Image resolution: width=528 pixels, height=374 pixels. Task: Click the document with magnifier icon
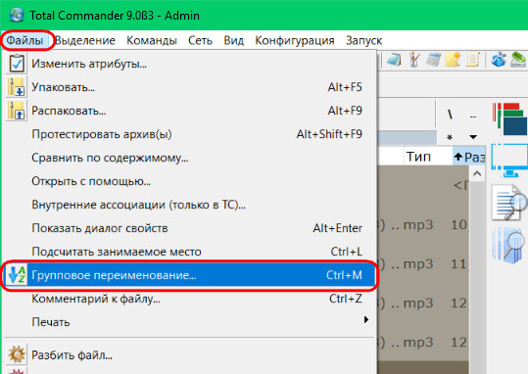(x=509, y=202)
